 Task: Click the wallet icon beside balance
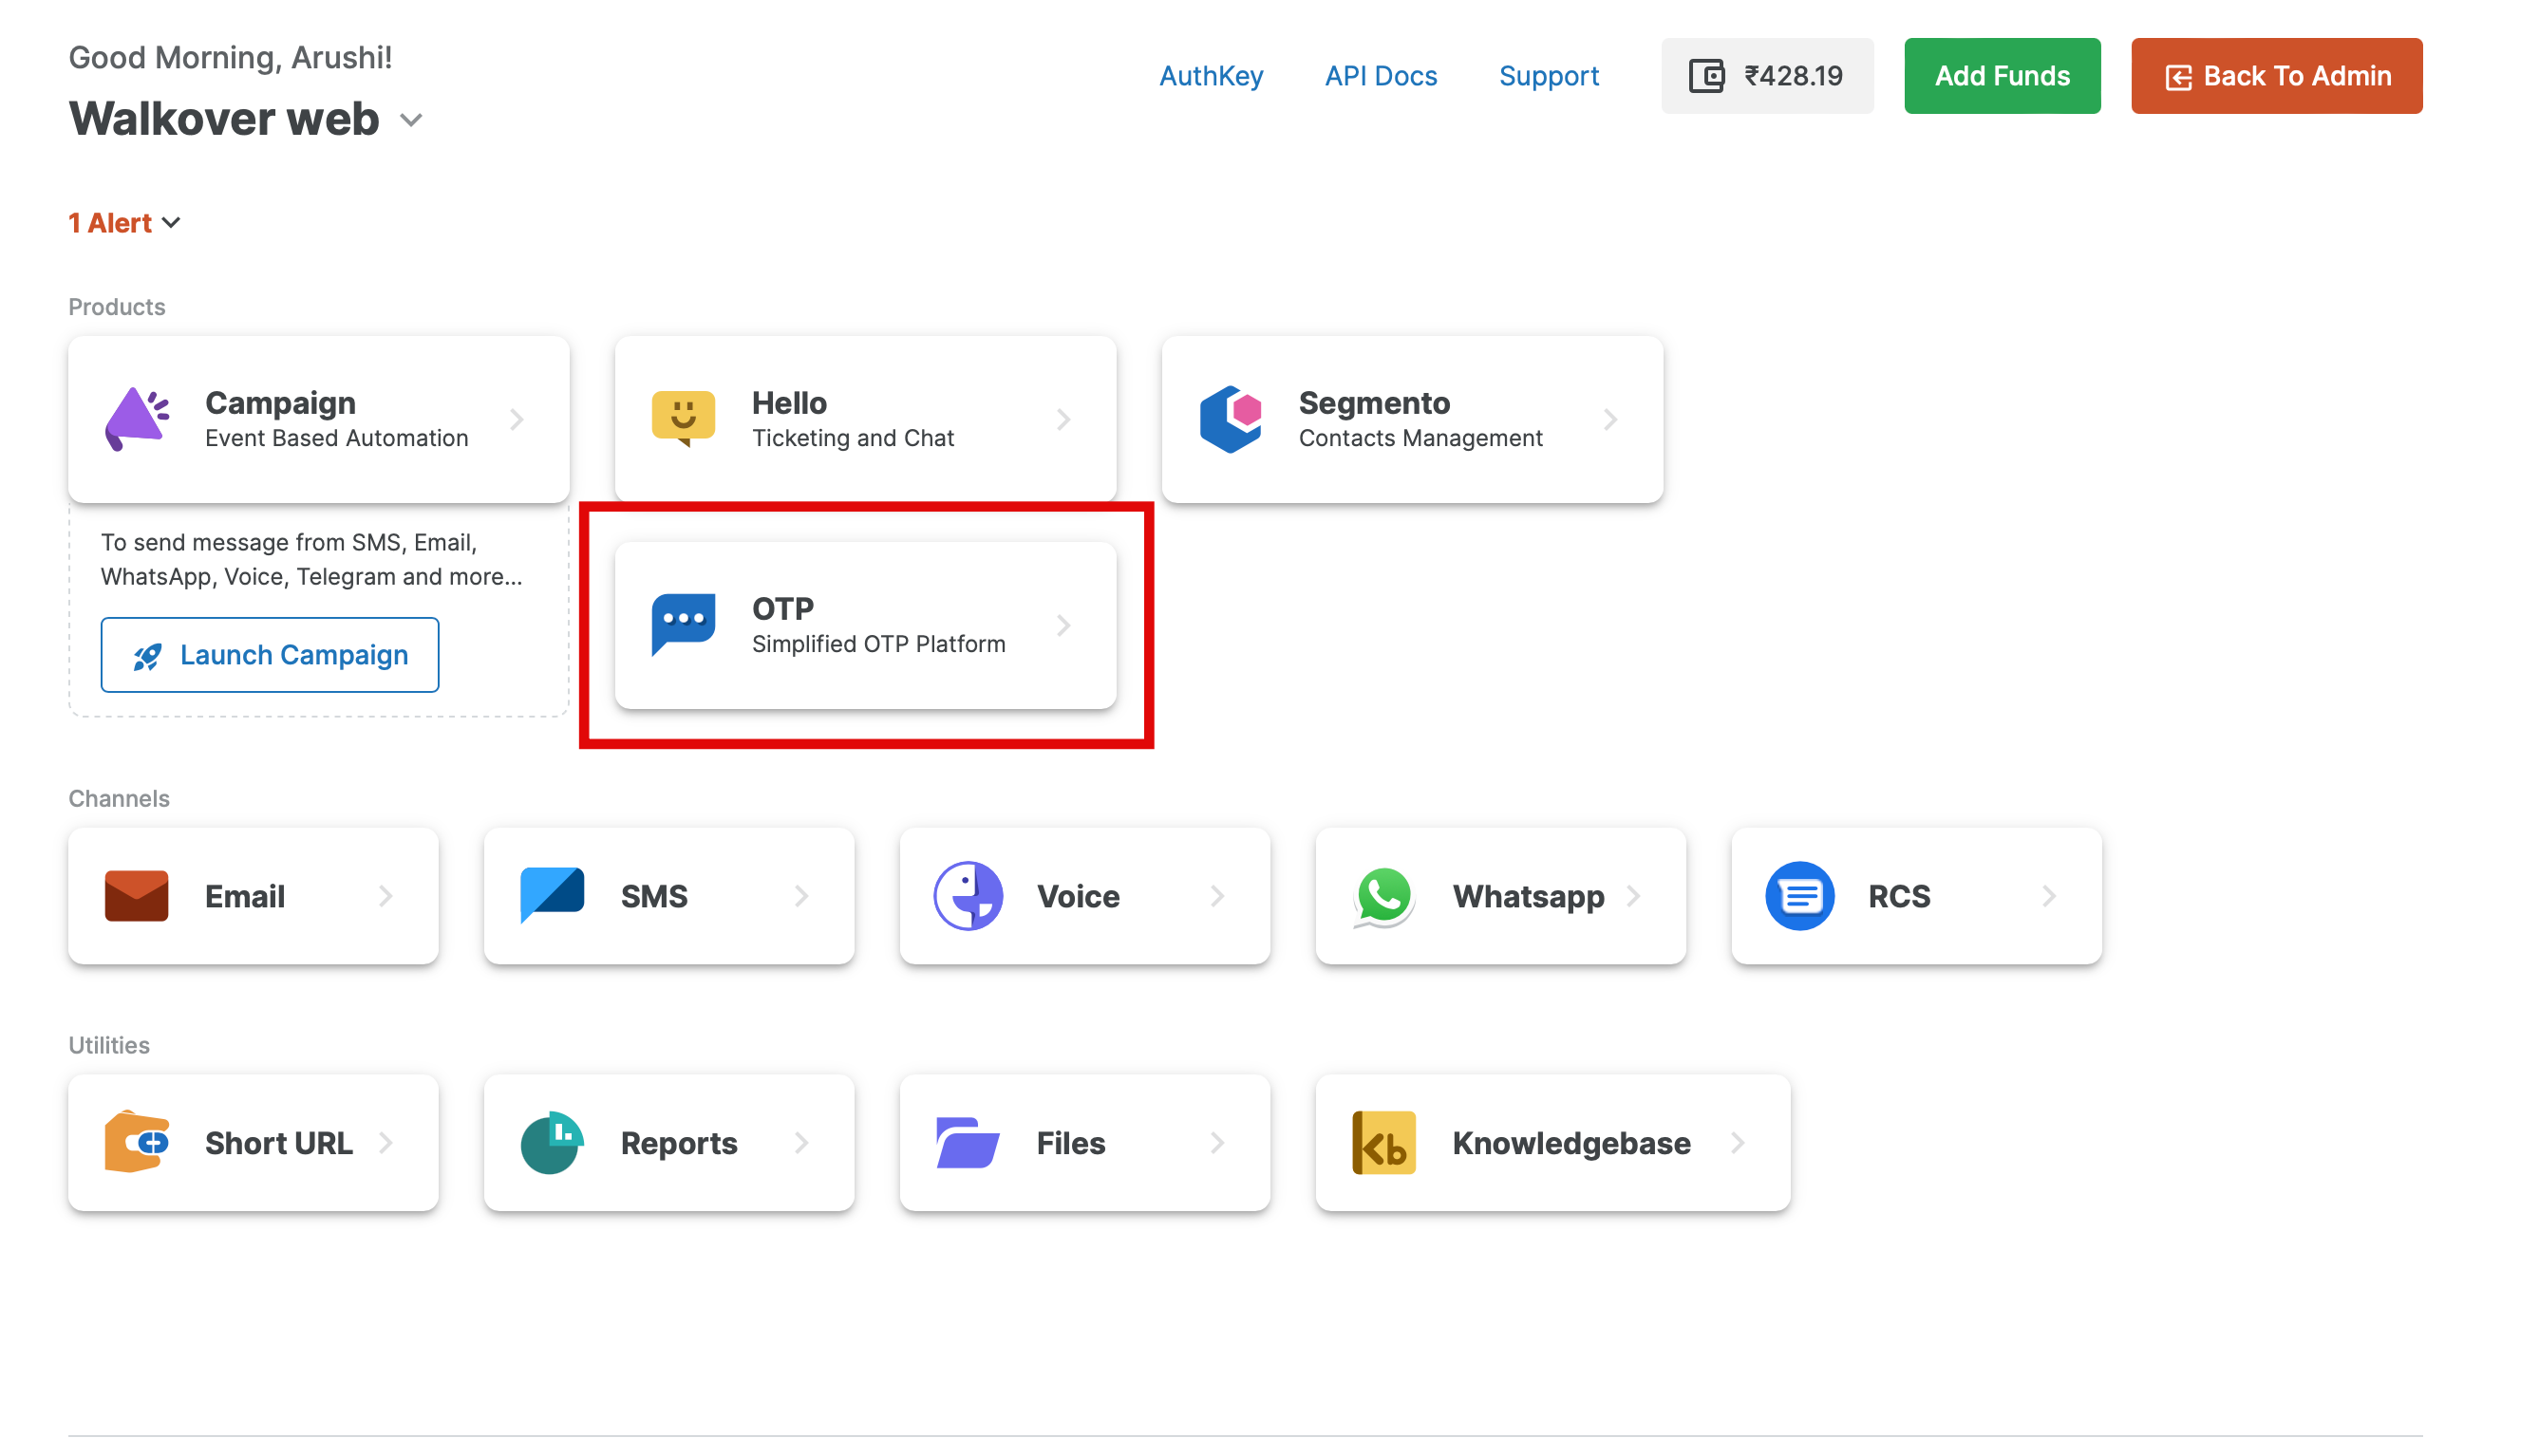pos(1706,76)
